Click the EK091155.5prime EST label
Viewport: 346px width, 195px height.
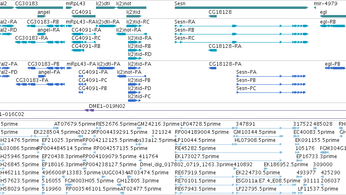click(317, 140)
